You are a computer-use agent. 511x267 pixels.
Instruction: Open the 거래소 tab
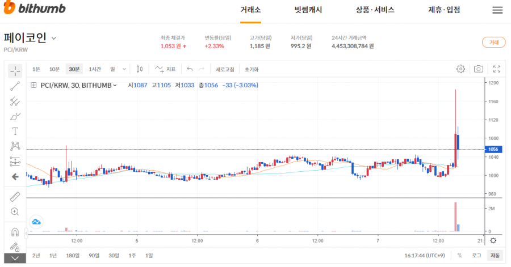coord(250,10)
